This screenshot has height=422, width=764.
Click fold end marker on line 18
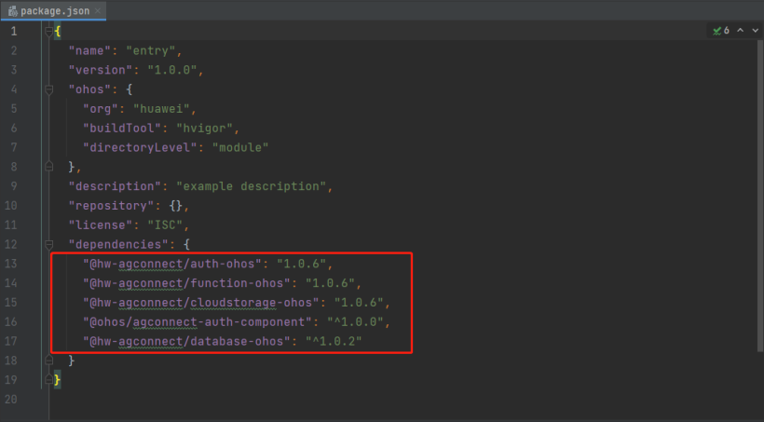pos(49,361)
